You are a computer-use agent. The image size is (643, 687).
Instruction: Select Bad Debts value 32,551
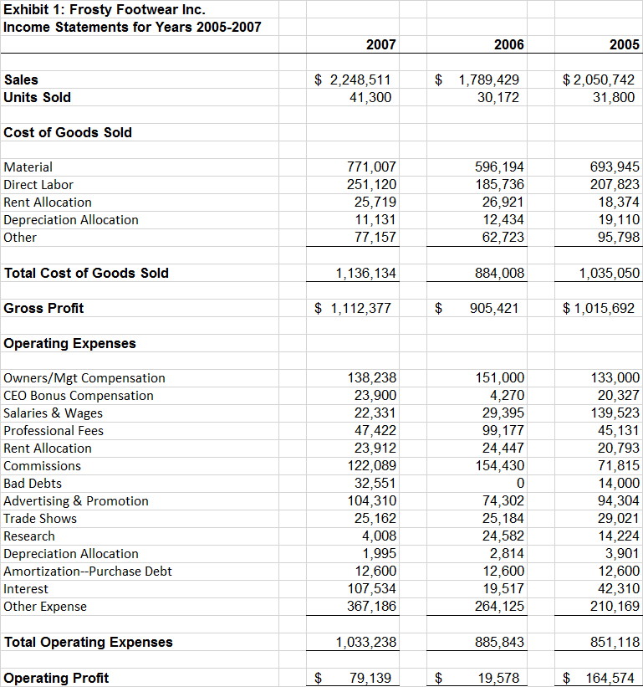pos(375,483)
